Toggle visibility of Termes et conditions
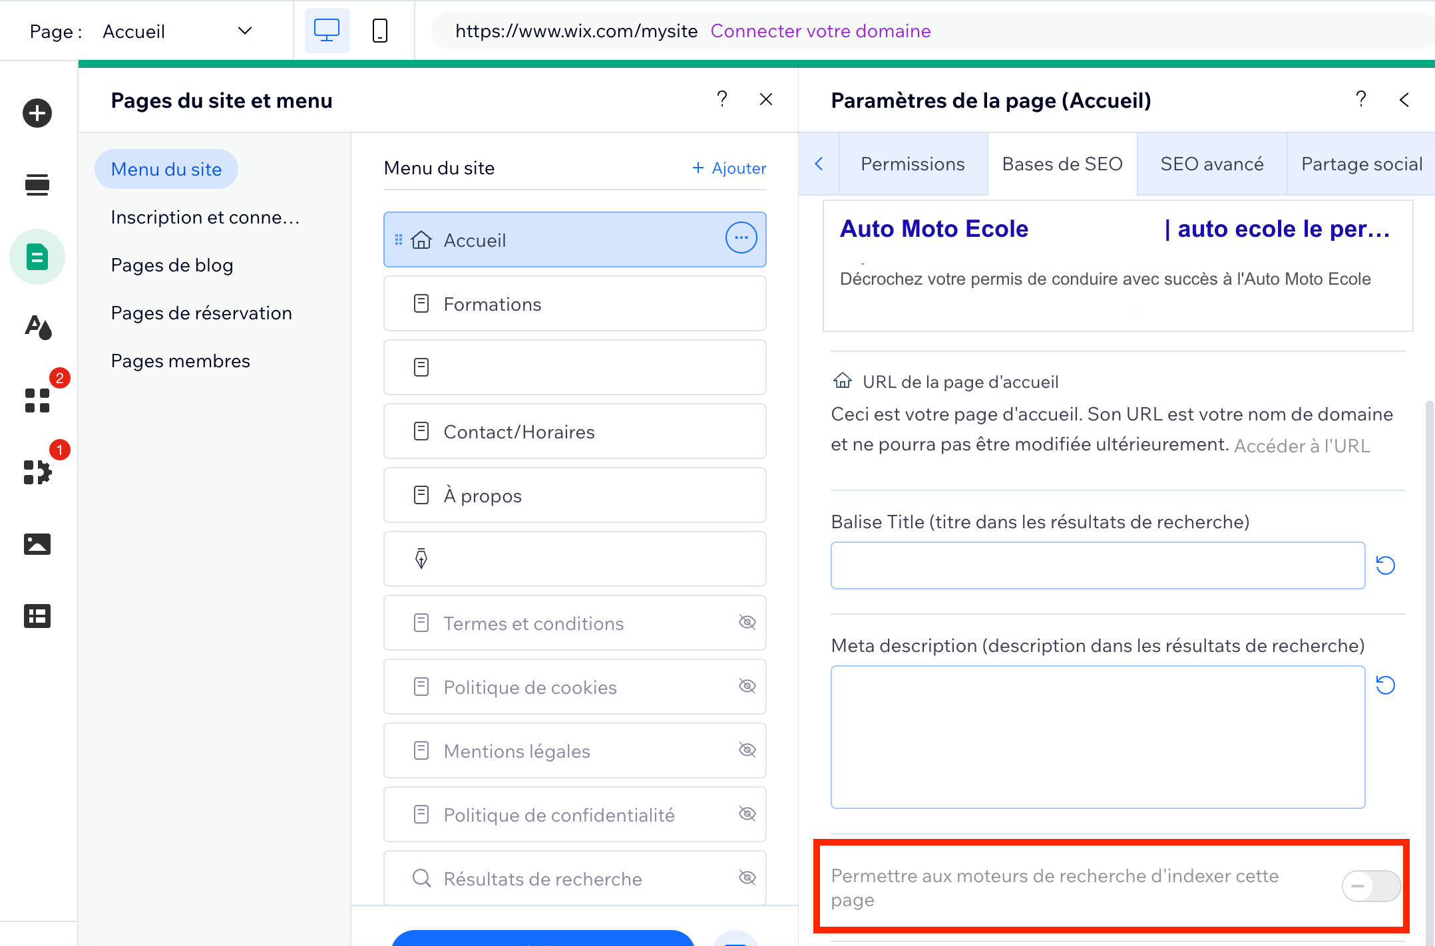The image size is (1435, 946). coord(747,623)
